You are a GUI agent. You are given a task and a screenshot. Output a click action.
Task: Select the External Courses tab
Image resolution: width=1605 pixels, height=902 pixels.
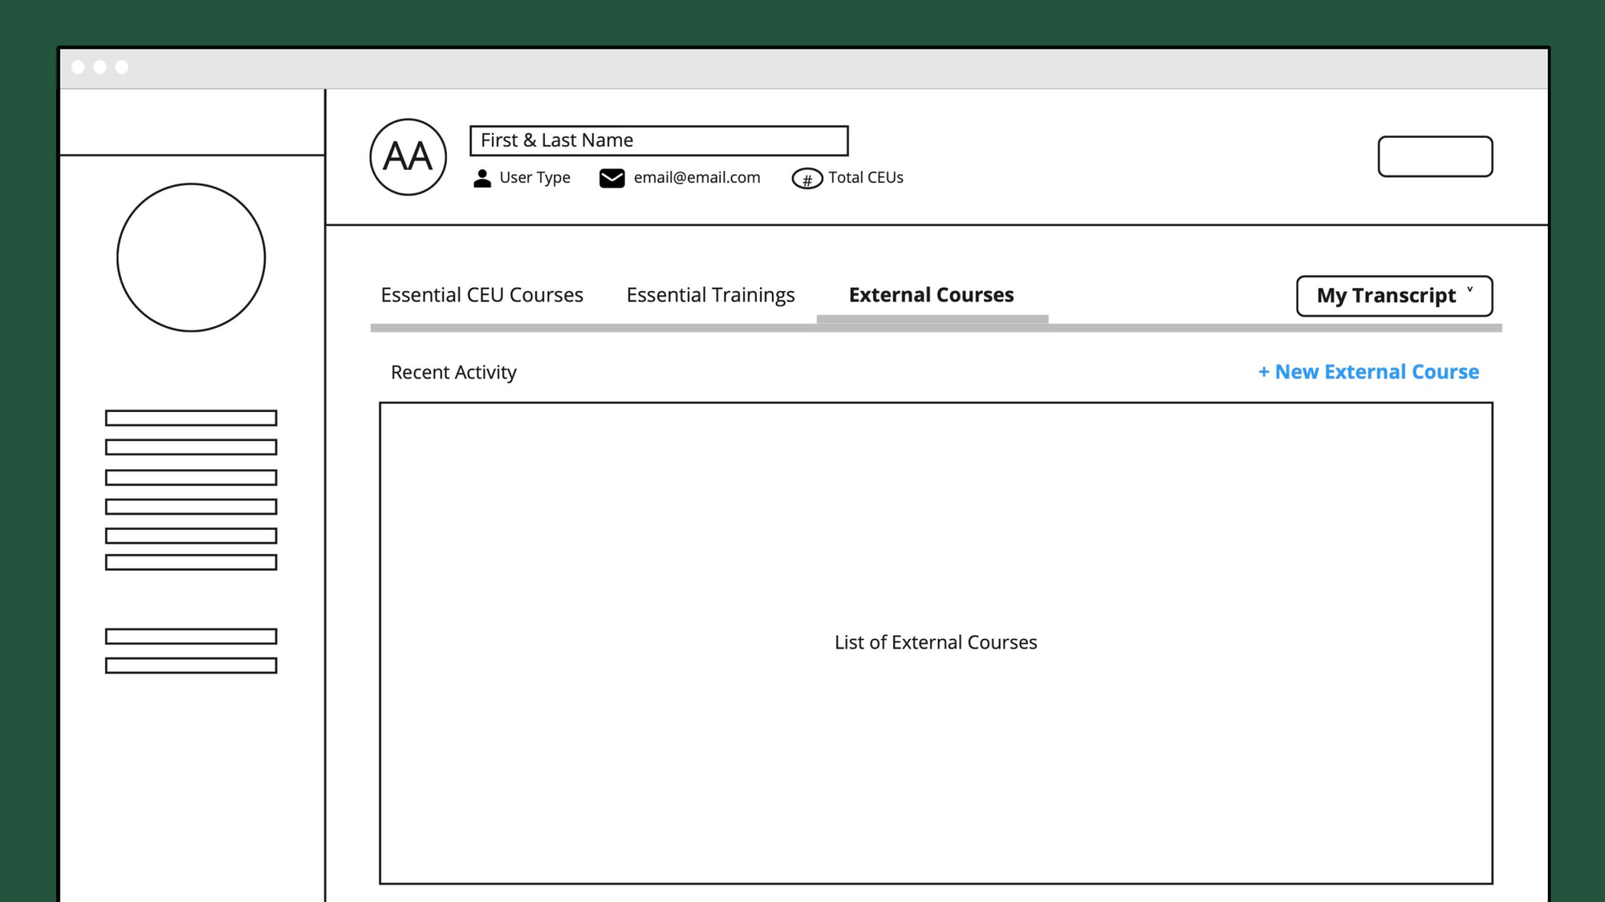(931, 295)
